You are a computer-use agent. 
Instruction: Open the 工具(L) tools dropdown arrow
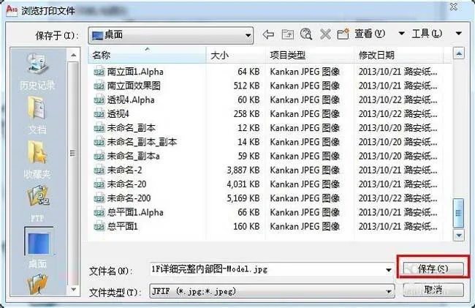point(459,34)
